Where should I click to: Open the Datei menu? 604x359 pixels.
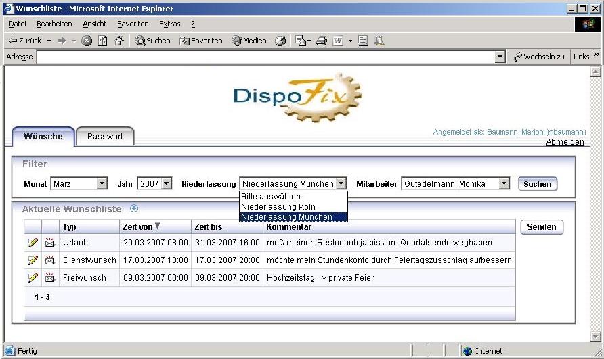click(18, 24)
